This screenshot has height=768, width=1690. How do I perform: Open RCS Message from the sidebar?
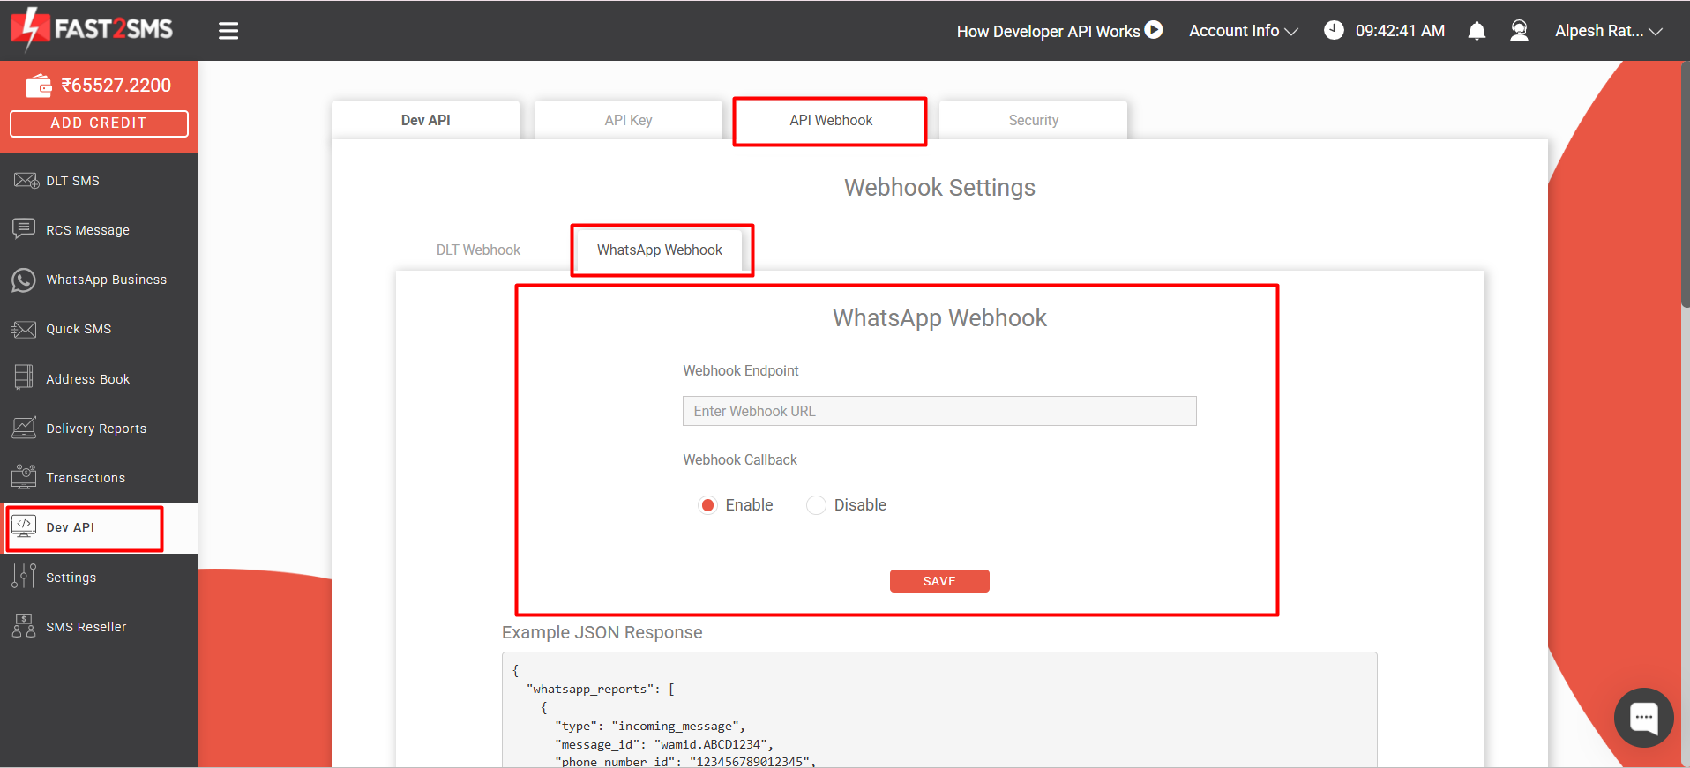(x=99, y=230)
